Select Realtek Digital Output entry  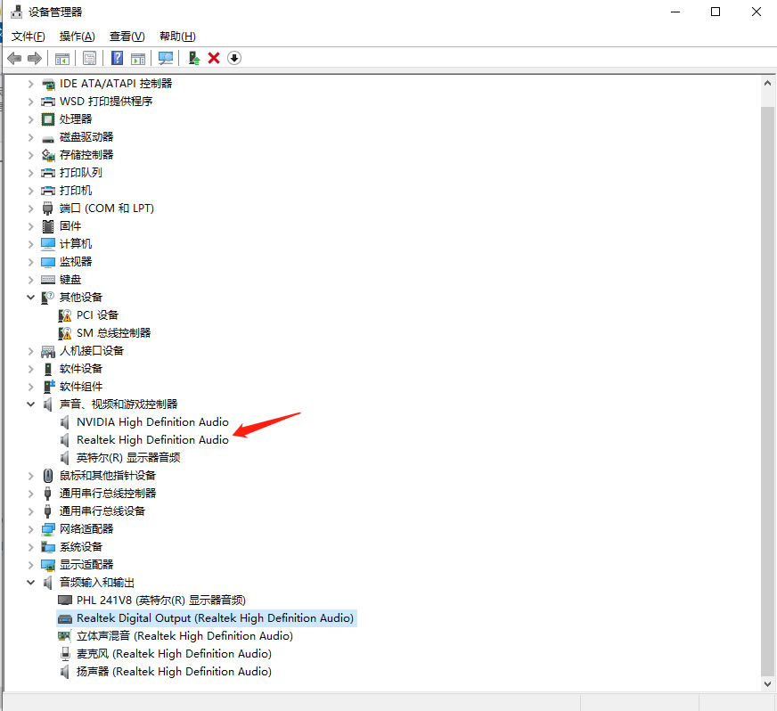(x=215, y=618)
